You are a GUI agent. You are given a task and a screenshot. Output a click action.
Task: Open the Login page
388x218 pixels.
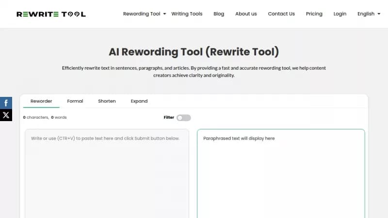pos(340,14)
